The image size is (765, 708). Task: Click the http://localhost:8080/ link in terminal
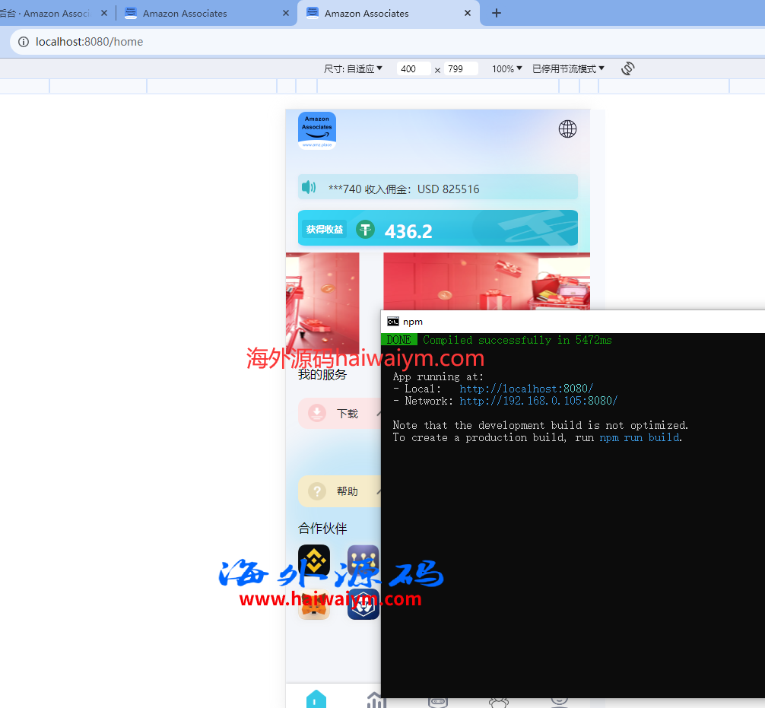[526, 389]
